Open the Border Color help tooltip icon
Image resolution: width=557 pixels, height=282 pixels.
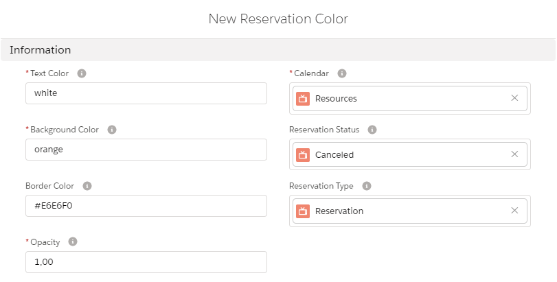click(87, 186)
